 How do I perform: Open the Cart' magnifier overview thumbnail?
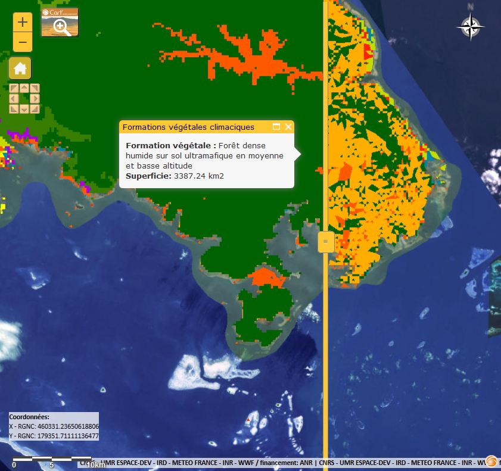60,23
